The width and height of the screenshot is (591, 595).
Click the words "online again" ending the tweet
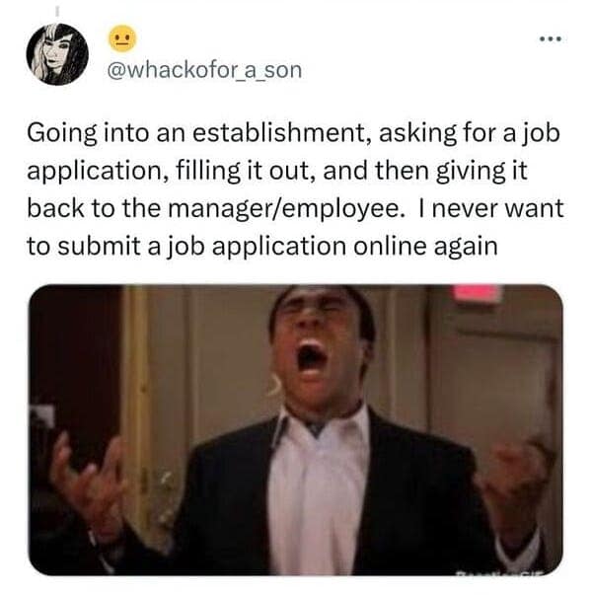[x=425, y=247]
